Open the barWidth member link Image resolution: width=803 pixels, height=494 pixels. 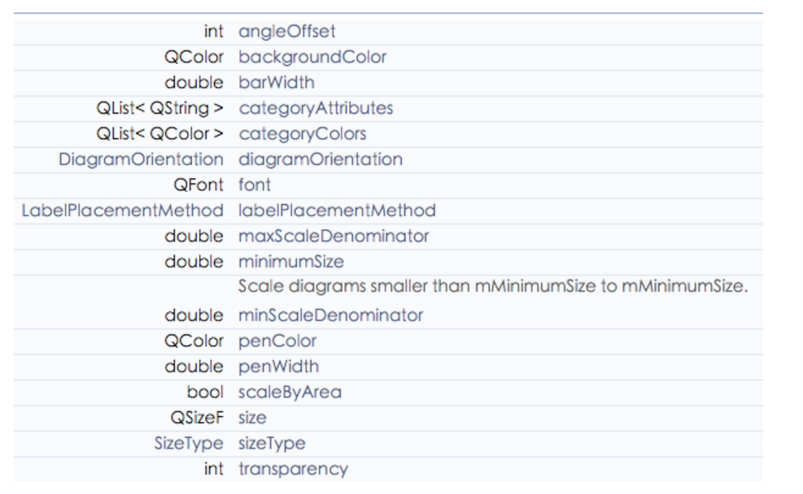click(277, 82)
